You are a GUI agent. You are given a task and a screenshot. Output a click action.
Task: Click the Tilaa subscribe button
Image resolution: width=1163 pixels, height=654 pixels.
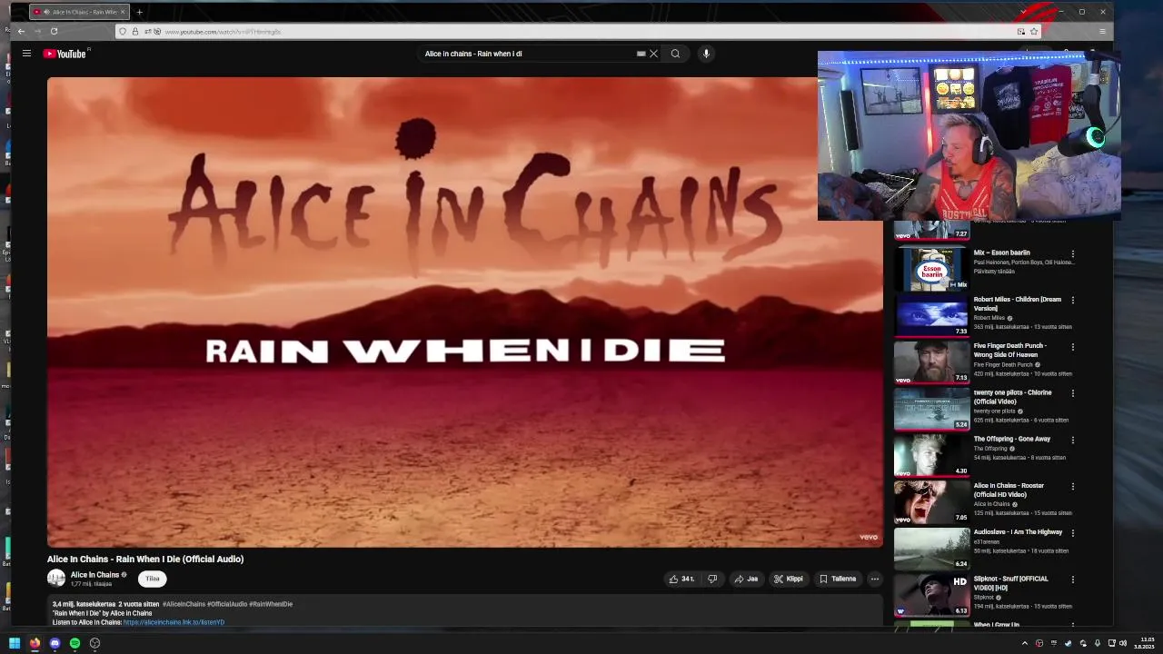[x=153, y=579]
